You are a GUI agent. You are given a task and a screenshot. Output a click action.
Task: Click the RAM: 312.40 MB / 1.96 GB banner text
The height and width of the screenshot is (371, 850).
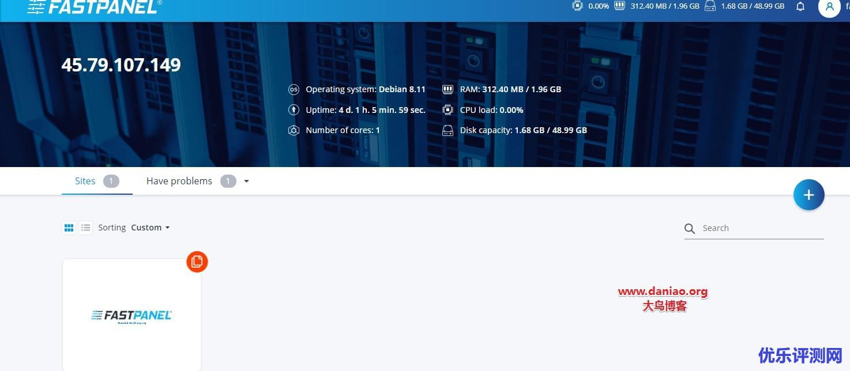510,89
